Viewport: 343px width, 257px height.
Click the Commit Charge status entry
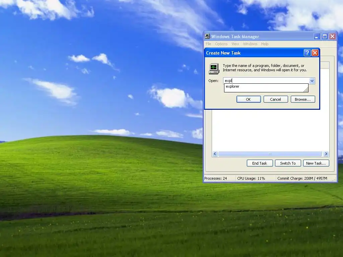click(x=302, y=178)
